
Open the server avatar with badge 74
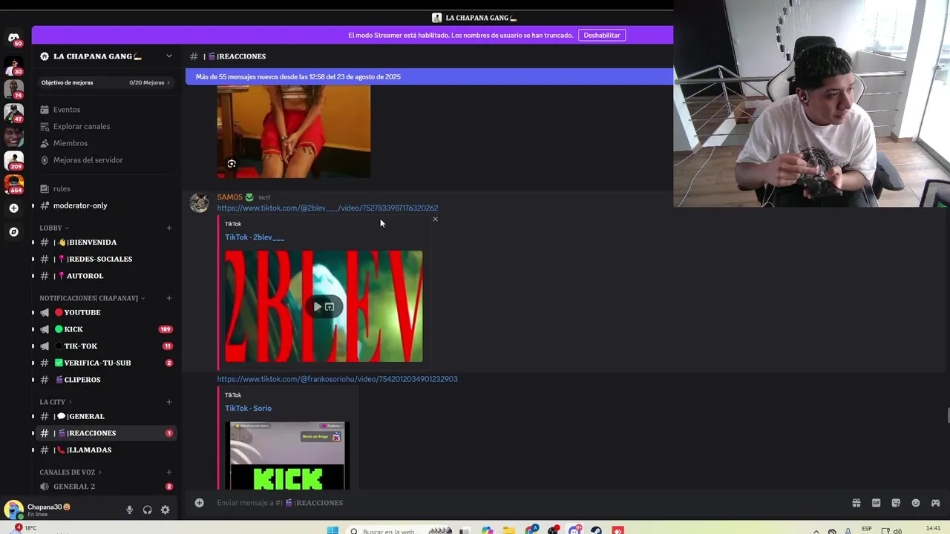tap(13, 89)
